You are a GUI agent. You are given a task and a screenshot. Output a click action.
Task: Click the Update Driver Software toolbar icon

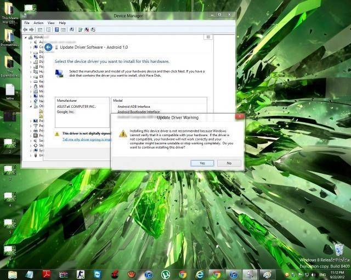coord(80,30)
